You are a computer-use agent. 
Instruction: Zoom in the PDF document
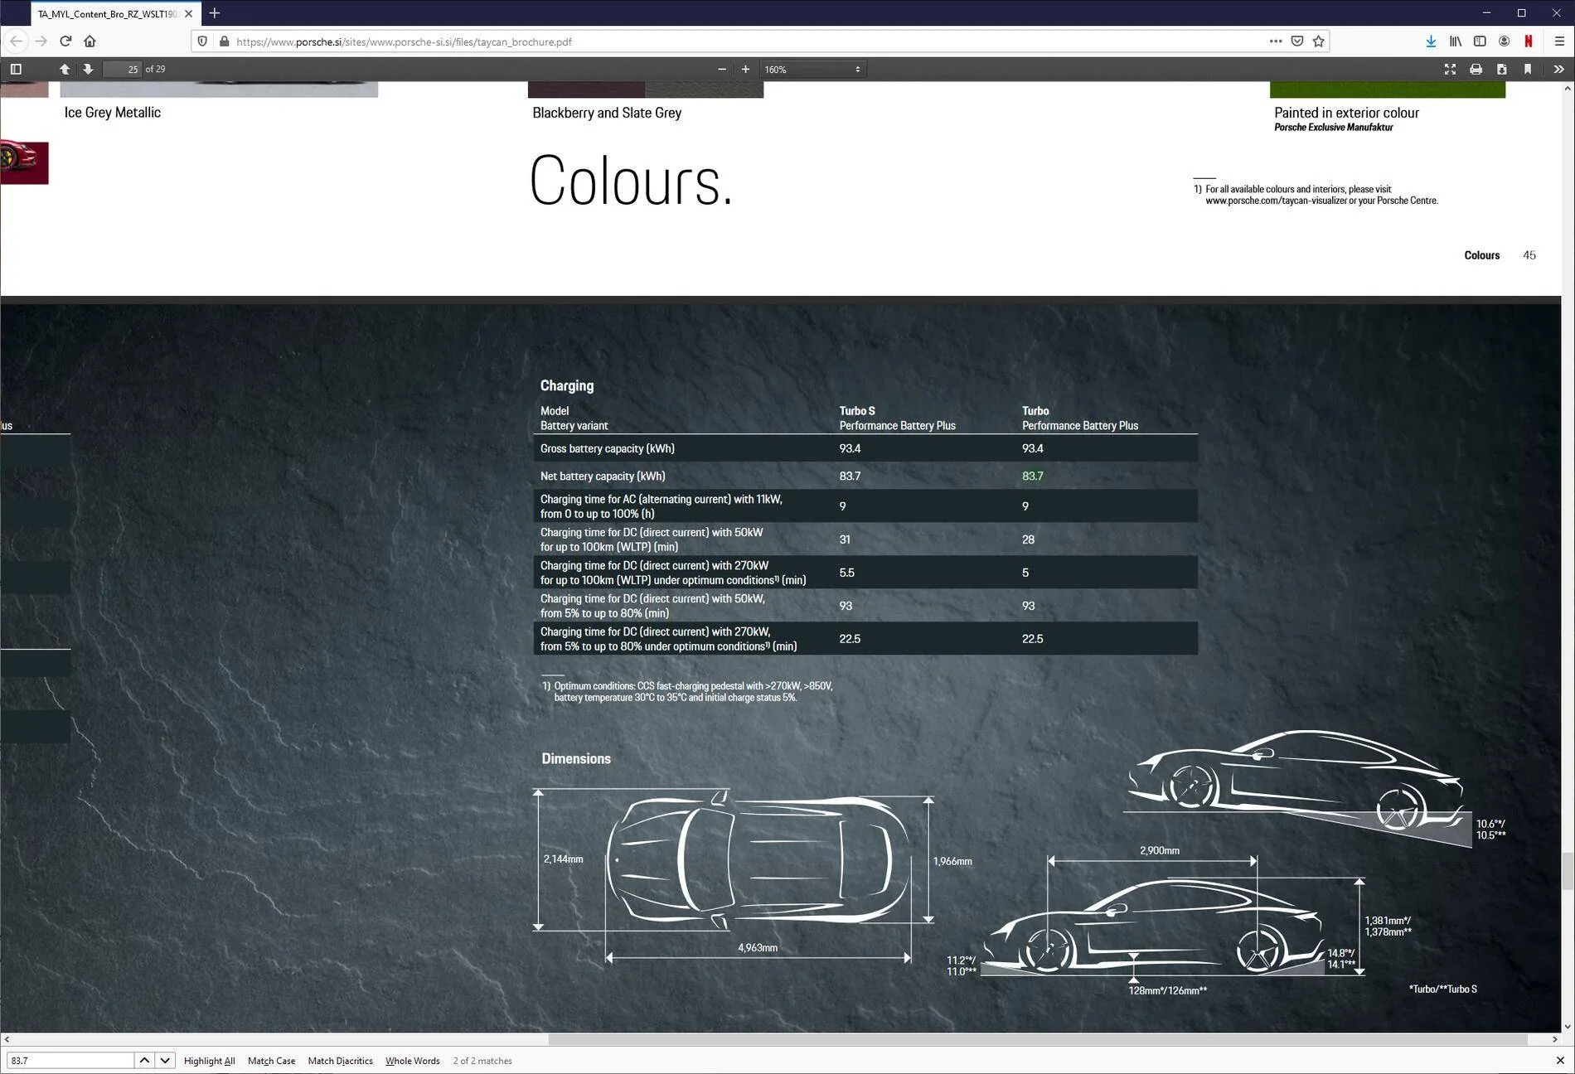click(x=745, y=69)
